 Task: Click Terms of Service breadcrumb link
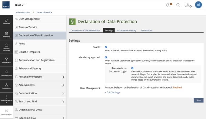click(x=44, y=12)
